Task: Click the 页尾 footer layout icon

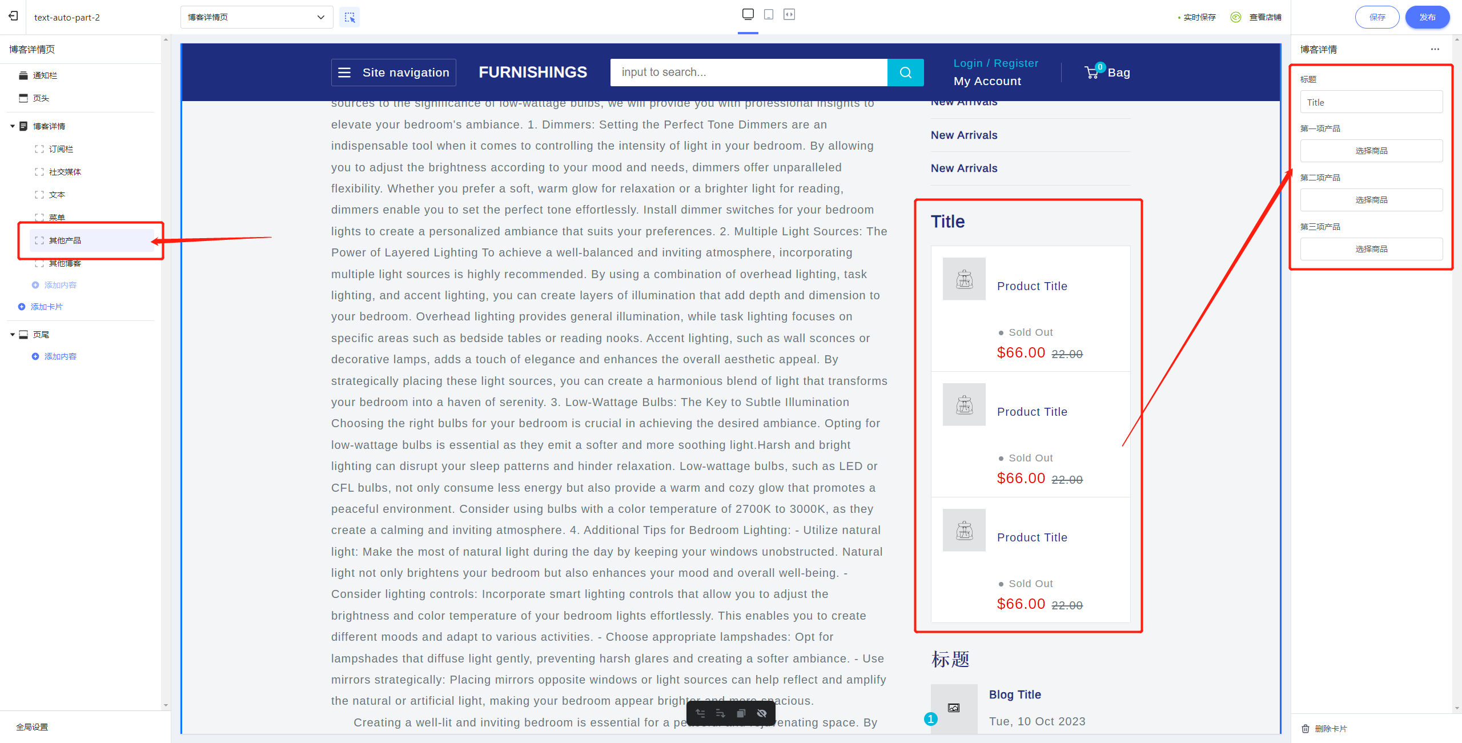Action: [x=23, y=335]
